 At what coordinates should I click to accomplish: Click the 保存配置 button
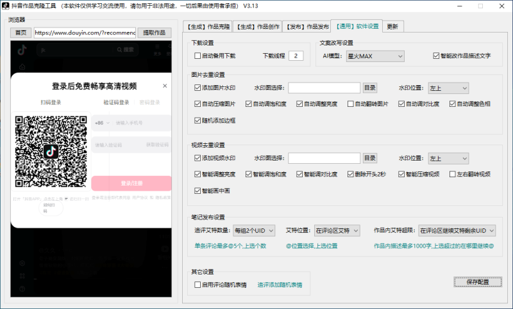[x=478, y=282]
